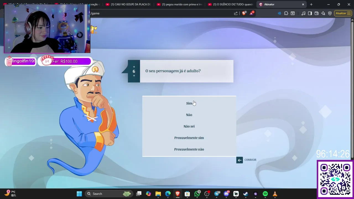Toggle the browser sidebar panel icon
Viewport: 354px width, 199px height.
tap(310, 13)
